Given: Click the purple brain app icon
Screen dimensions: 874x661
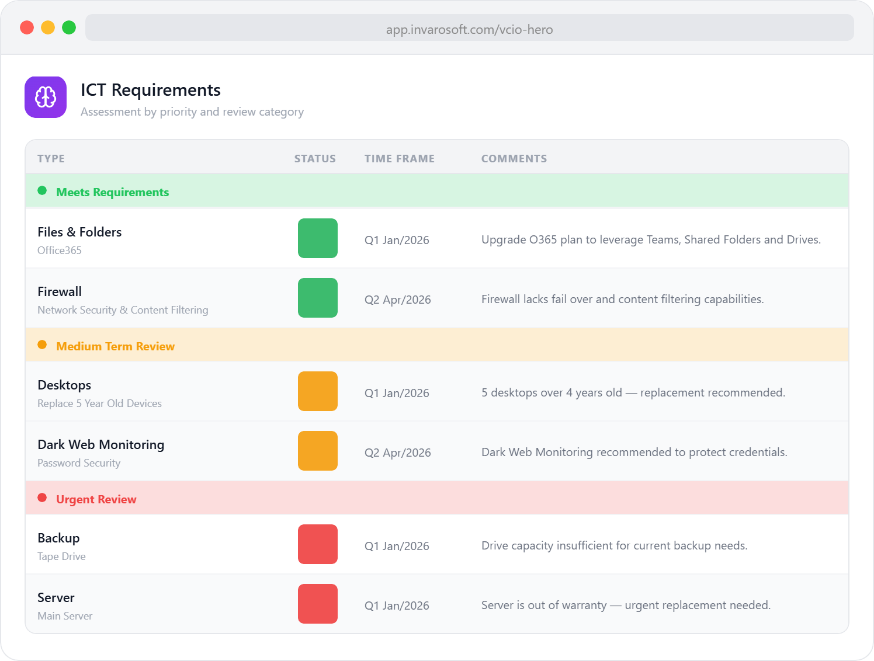Looking at the screenshot, I should (46, 97).
